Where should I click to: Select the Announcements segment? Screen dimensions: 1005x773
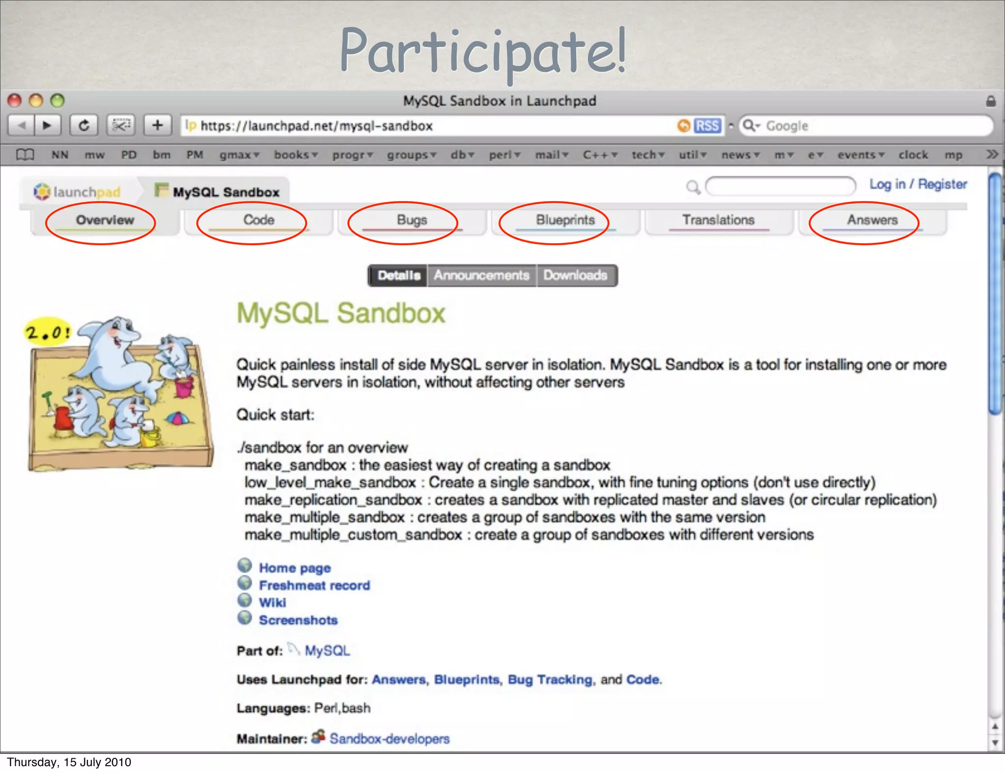pos(482,275)
